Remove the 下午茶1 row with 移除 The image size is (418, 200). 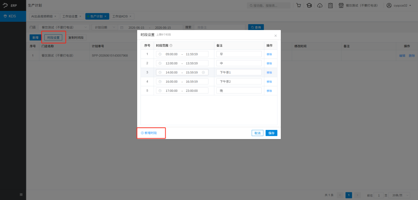click(269, 73)
